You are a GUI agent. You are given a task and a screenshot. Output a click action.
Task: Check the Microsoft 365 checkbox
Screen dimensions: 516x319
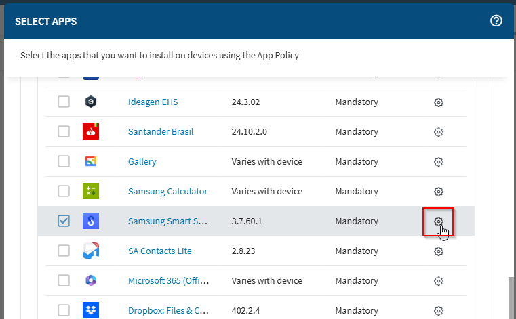(64, 280)
